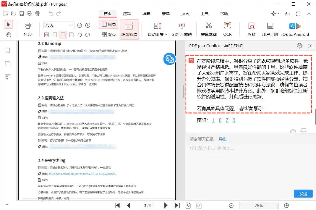Screen dimensions: 316x210
Task: Choose the fit page view icon
Action: point(55,35)
